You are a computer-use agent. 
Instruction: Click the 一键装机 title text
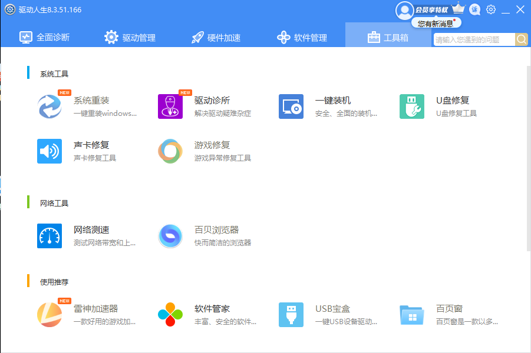click(x=333, y=101)
